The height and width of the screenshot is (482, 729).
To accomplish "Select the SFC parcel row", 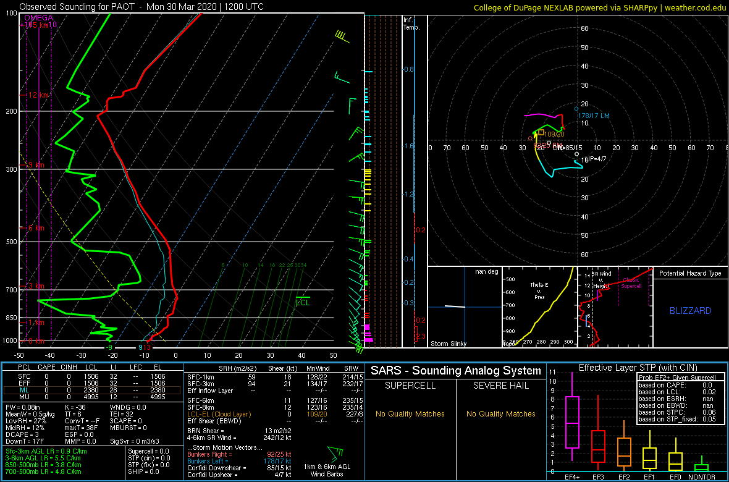I will (x=92, y=376).
